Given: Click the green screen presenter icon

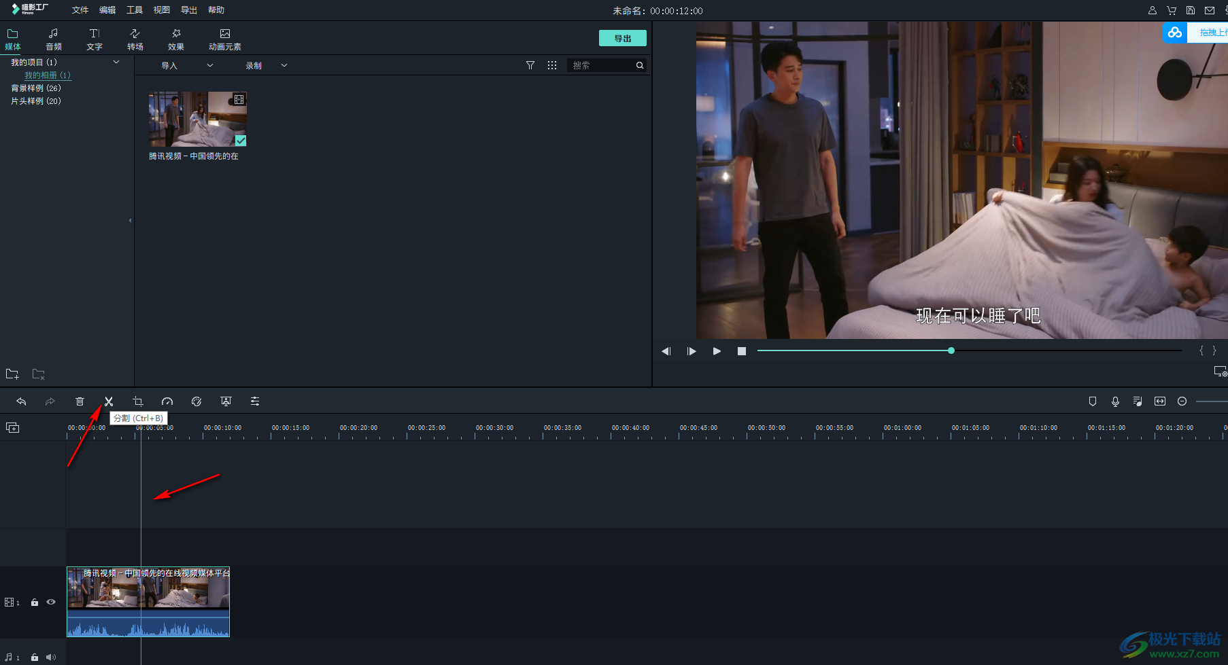Looking at the screenshot, I should pos(226,401).
